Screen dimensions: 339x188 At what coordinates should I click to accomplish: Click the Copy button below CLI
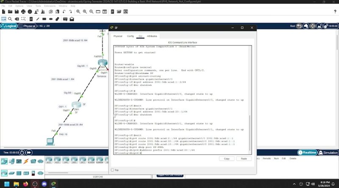(227, 158)
